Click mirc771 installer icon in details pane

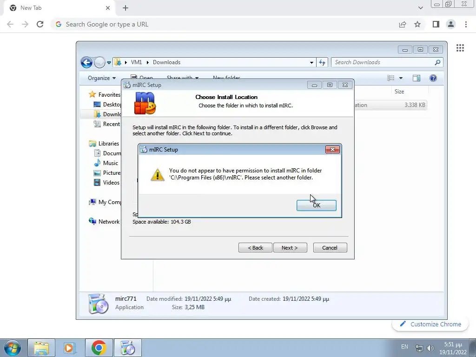(98, 303)
